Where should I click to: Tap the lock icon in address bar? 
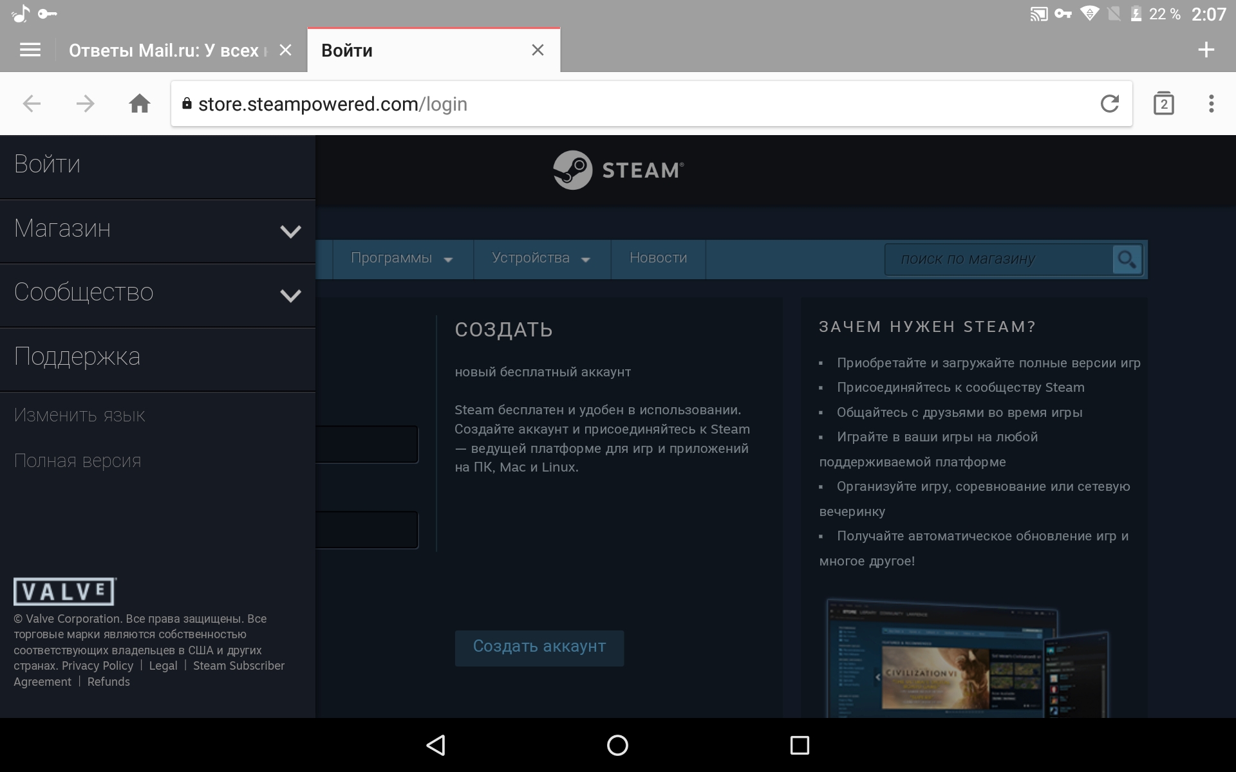187,104
